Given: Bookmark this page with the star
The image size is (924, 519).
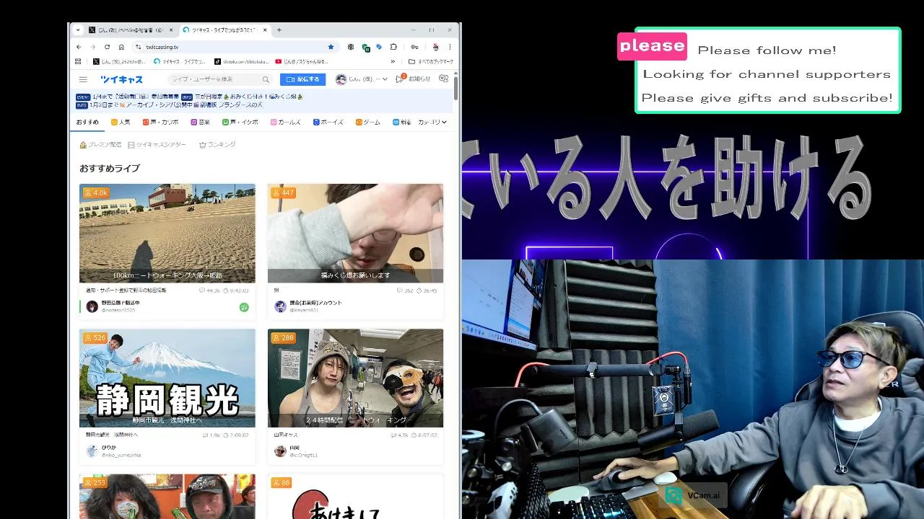Looking at the screenshot, I should point(331,47).
